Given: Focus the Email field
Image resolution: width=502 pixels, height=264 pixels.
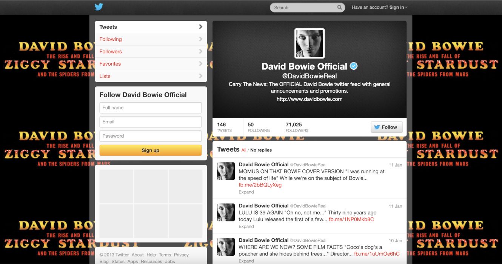Looking at the screenshot, I should pyautogui.click(x=151, y=122).
